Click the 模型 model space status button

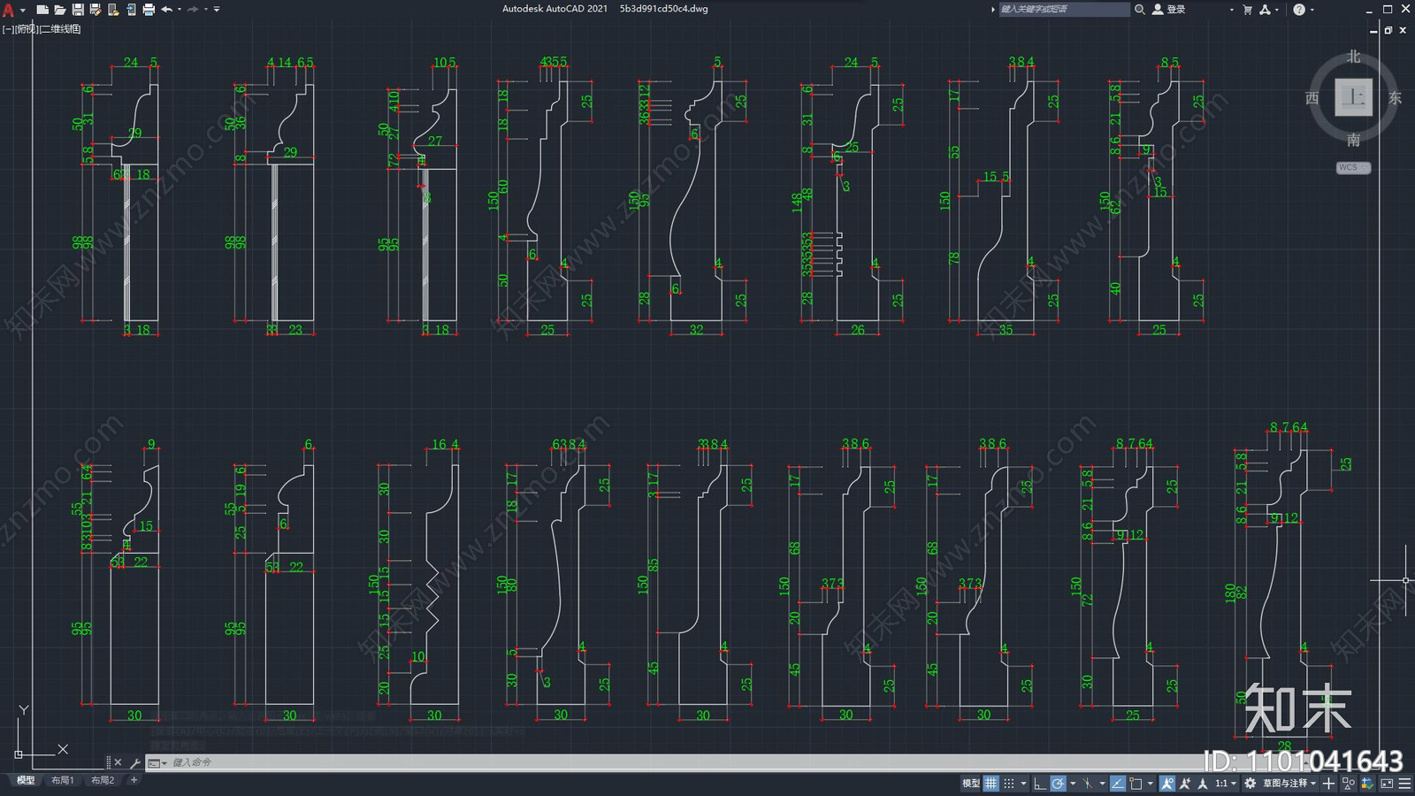click(971, 784)
